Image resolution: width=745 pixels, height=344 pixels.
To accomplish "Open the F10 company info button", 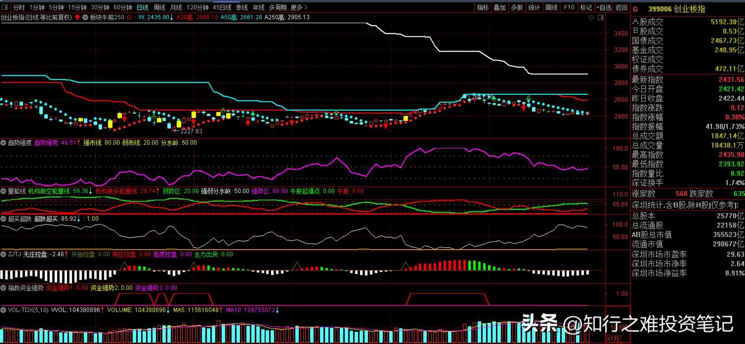I will [x=569, y=8].
